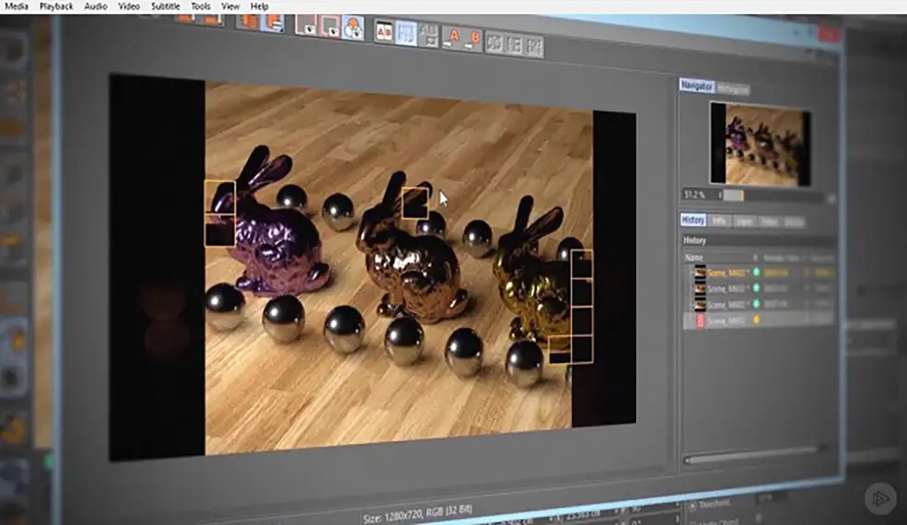Click the small icon right of zoom slider
The width and height of the screenshot is (907, 525).
pos(831,199)
